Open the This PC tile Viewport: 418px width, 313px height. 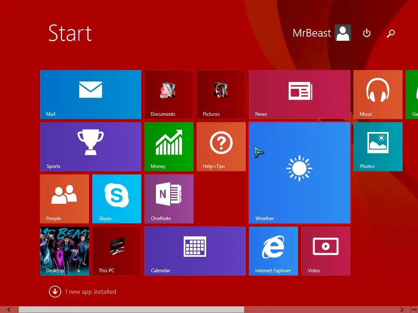(116, 251)
